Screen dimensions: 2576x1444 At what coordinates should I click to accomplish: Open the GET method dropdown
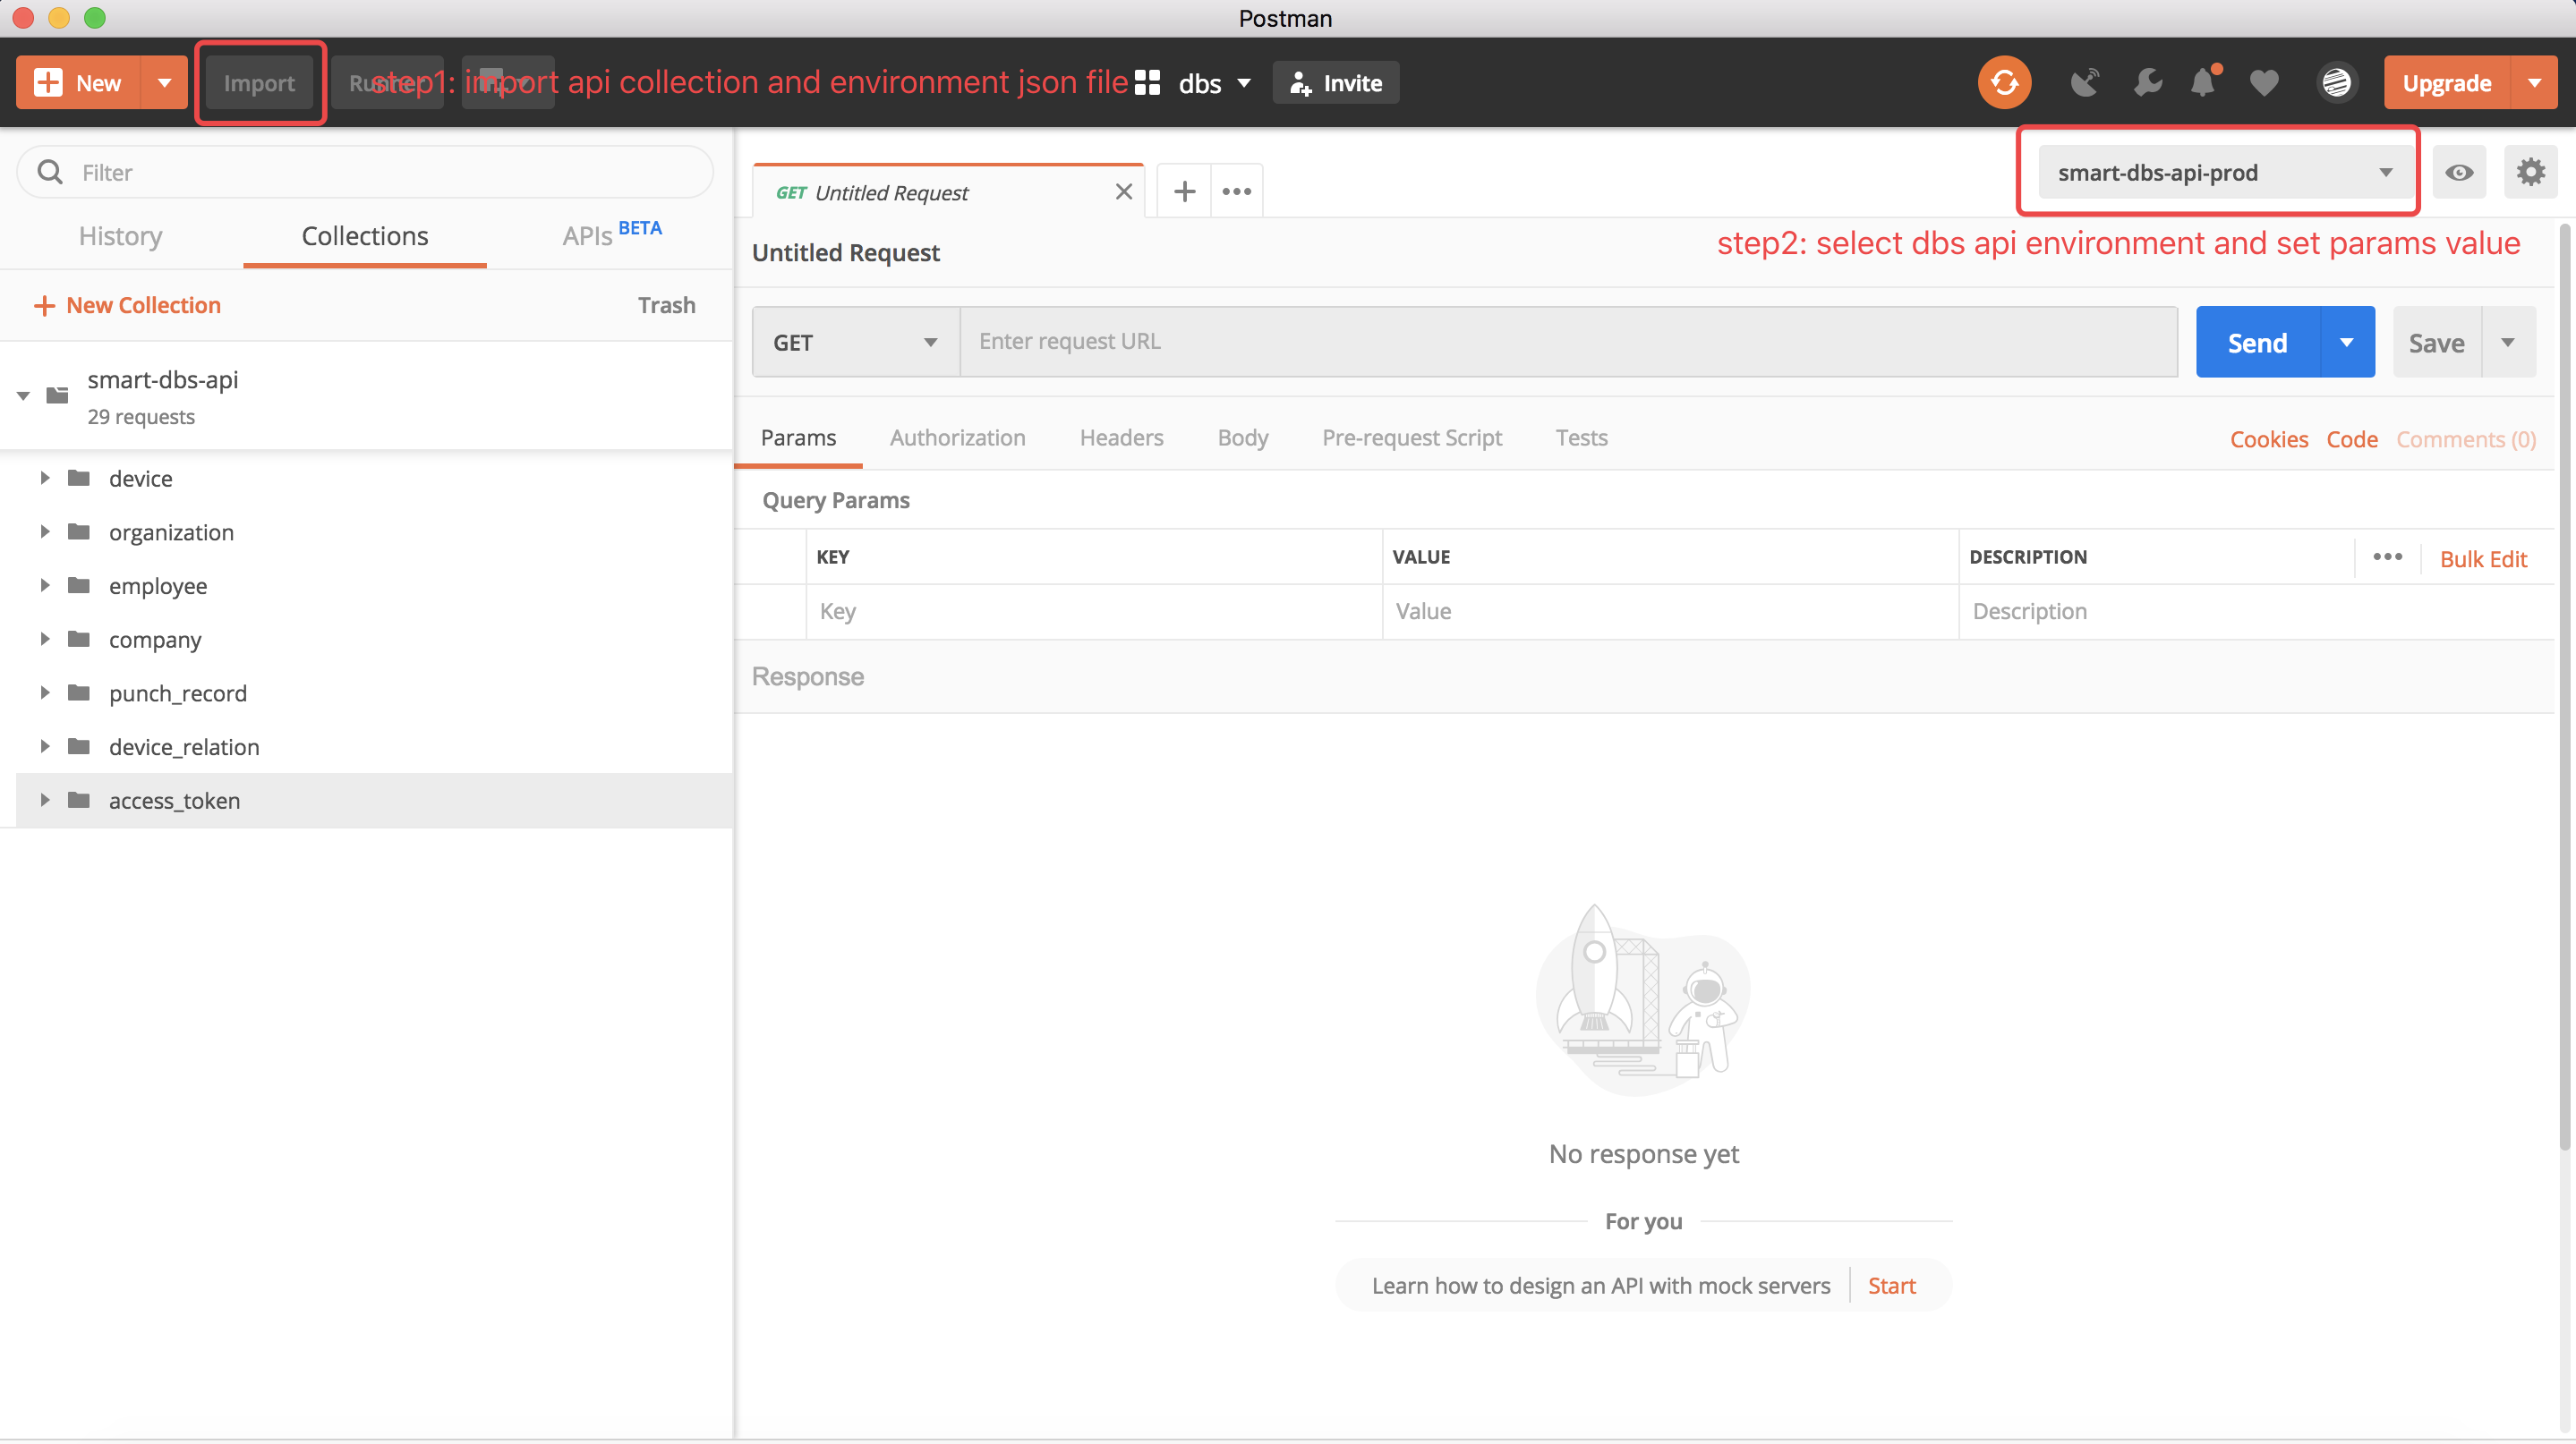click(x=856, y=342)
